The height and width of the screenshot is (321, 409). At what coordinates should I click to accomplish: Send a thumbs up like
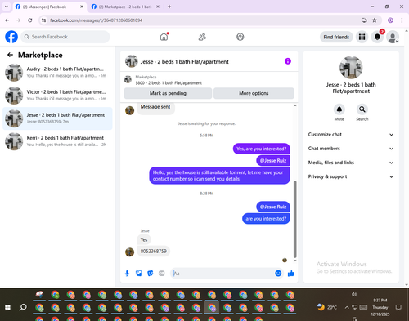pos(291,274)
